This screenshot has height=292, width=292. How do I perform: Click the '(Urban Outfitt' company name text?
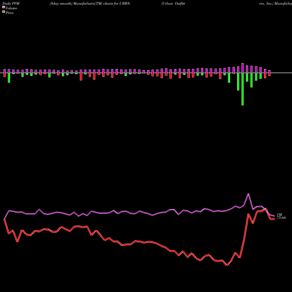pyautogui.click(x=173, y=4)
